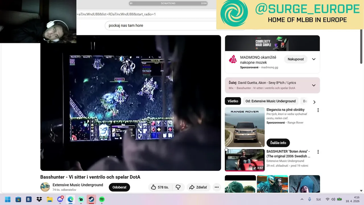Open Steam from the taskbar
Screen dimensions: 364x205
pyautogui.click(x=91, y=199)
